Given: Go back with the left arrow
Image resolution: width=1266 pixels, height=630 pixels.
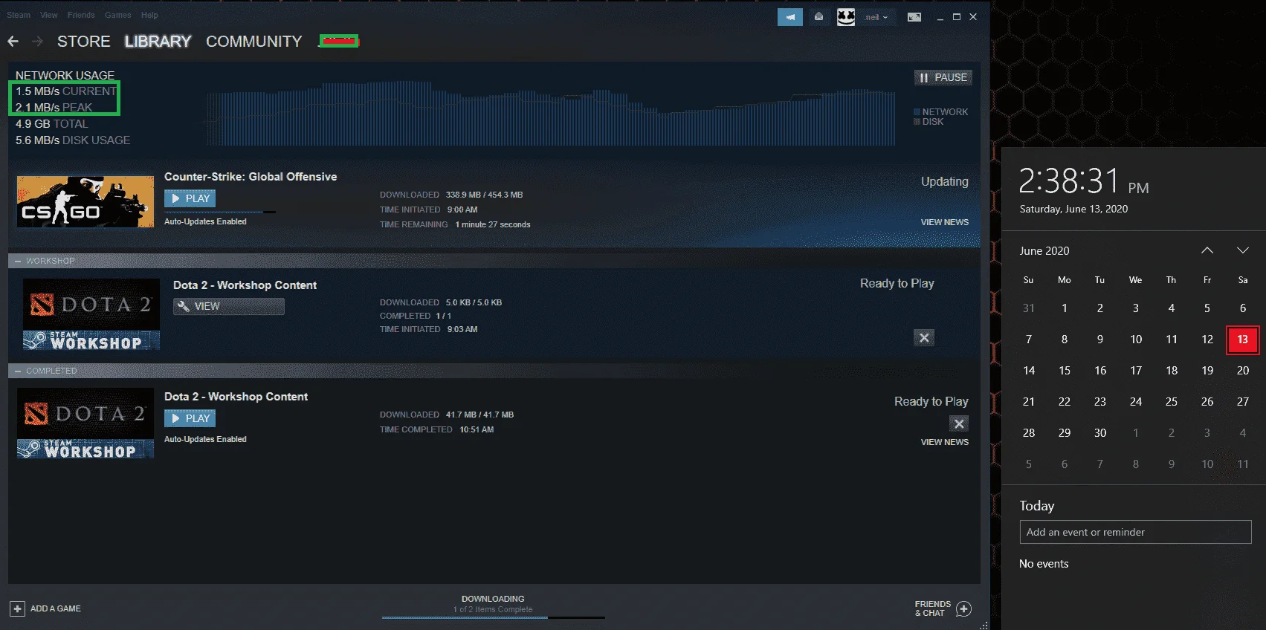Looking at the screenshot, I should pos(13,42).
